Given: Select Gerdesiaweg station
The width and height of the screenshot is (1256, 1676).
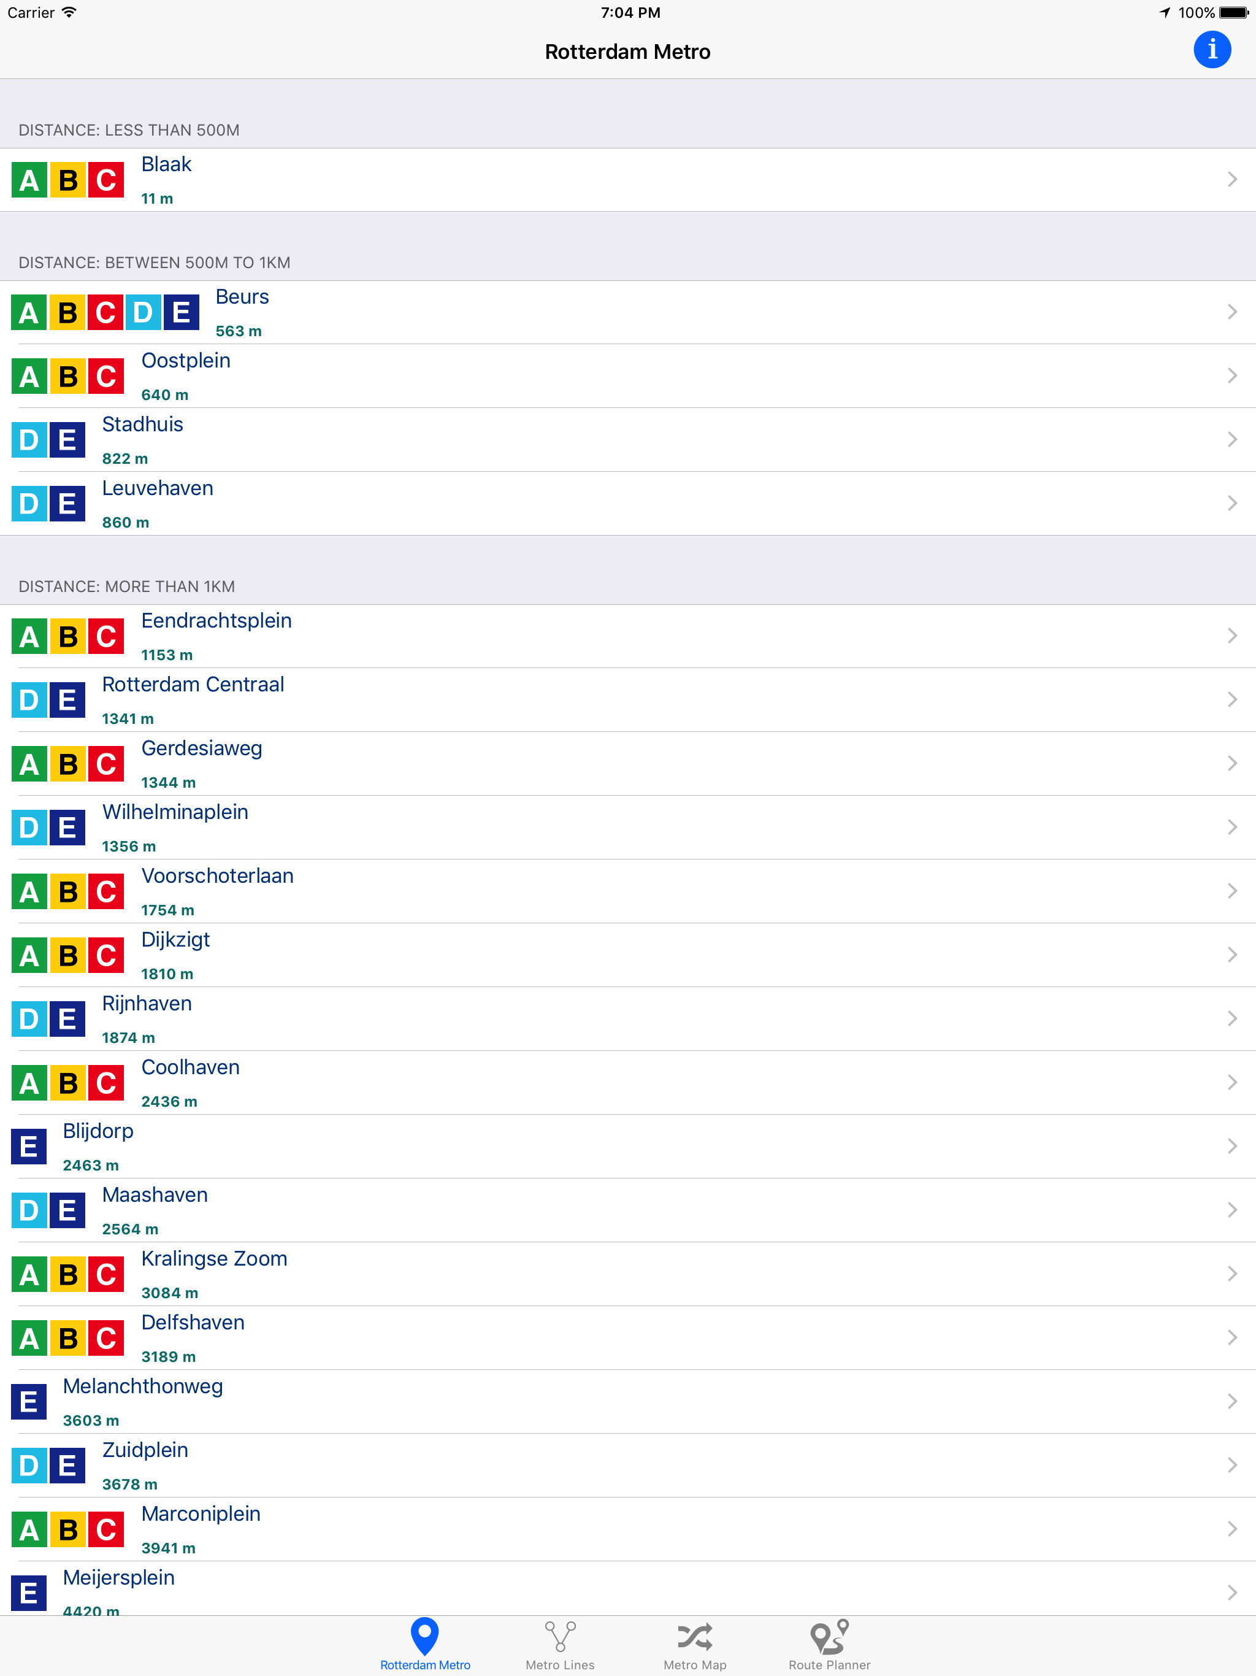Looking at the screenshot, I should coord(628,763).
